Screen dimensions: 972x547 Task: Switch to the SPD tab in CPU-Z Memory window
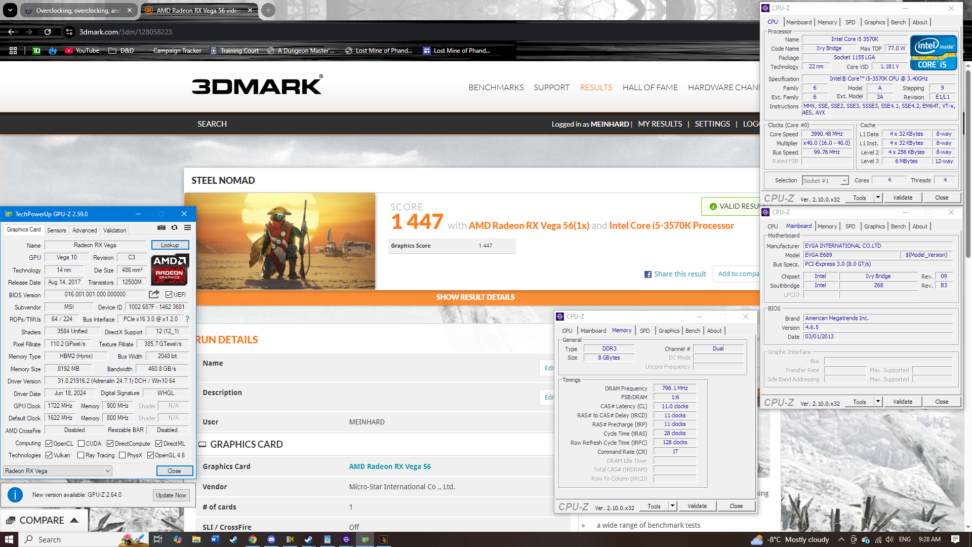(x=644, y=331)
